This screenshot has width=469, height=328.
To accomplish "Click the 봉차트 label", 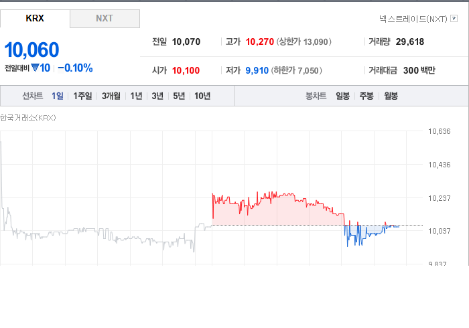I will coord(316,96).
